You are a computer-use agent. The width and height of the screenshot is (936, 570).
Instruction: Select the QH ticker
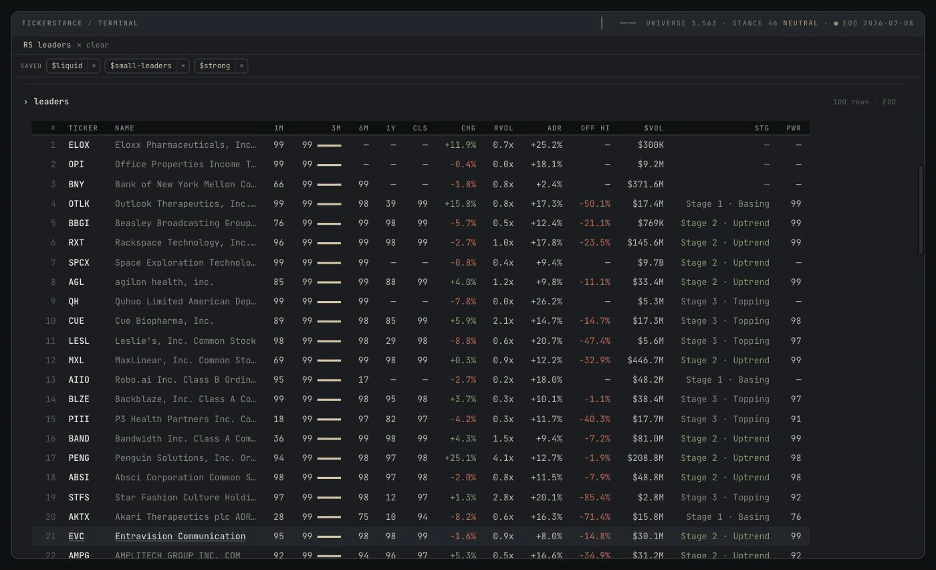74,301
